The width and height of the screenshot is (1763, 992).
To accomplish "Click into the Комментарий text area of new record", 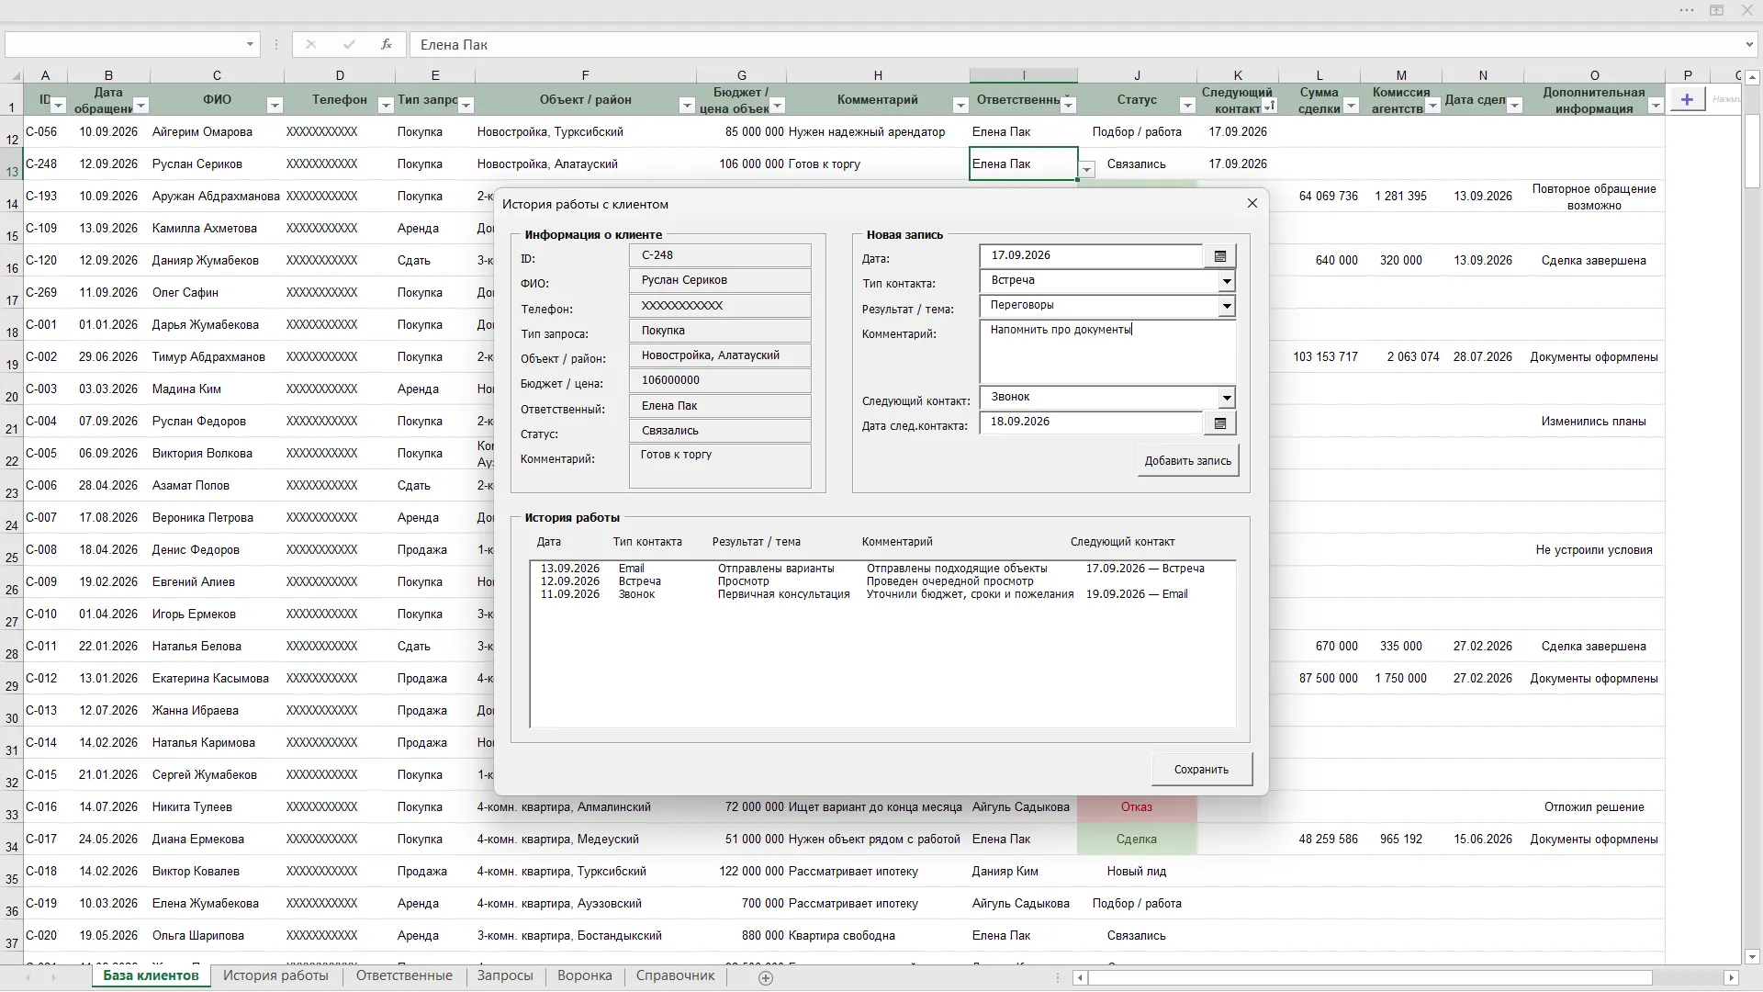I will [1108, 352].
